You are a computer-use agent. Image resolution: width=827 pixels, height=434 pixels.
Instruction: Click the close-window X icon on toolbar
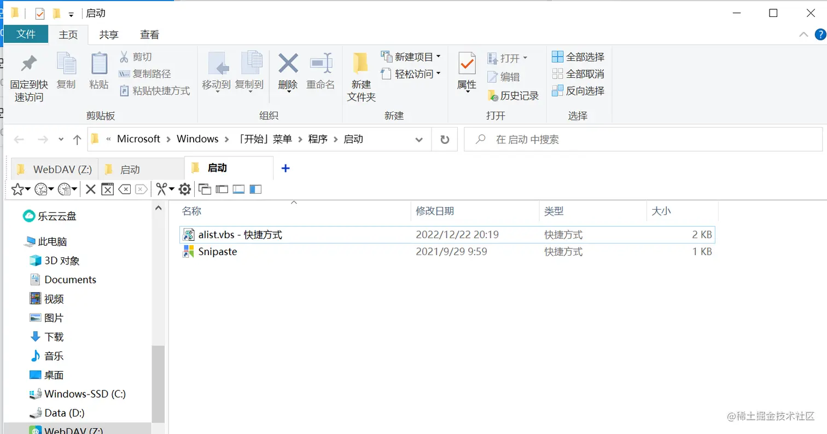coord(108,189)
